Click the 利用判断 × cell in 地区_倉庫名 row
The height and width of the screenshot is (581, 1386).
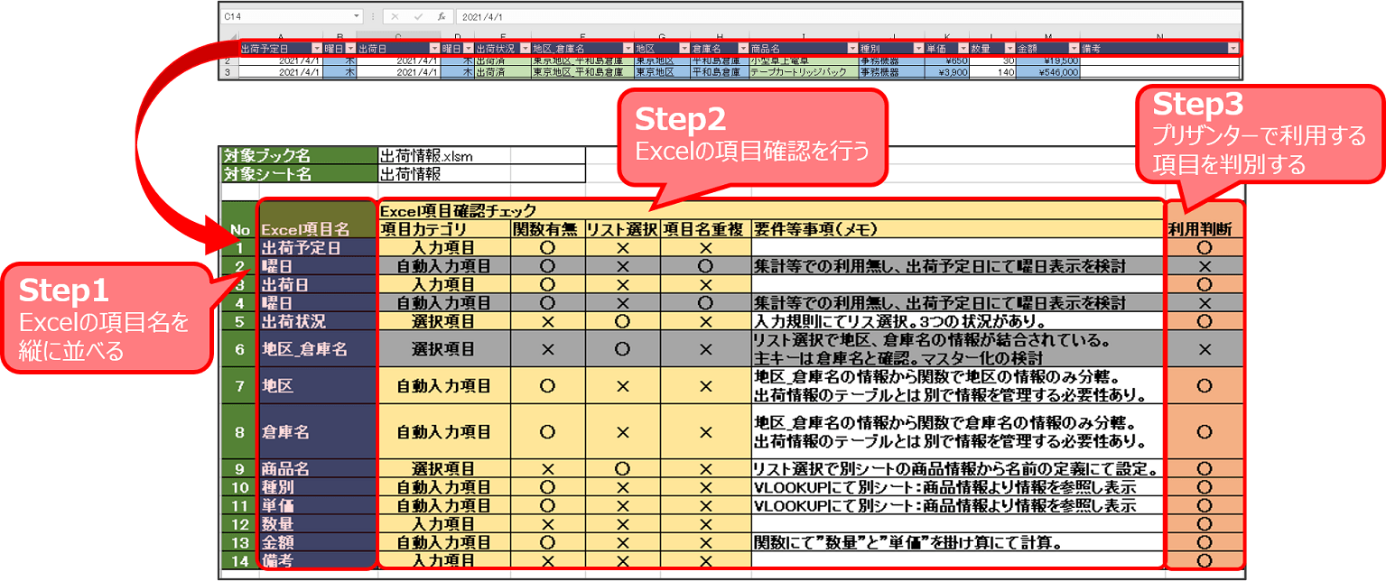point(1204,349)
